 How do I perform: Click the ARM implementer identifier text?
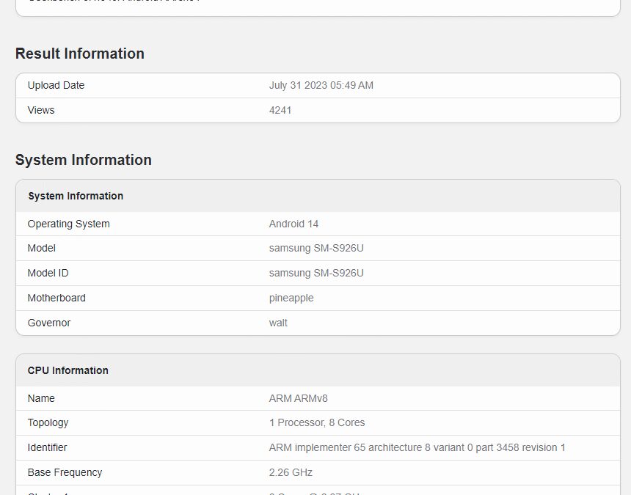[417, 447]
